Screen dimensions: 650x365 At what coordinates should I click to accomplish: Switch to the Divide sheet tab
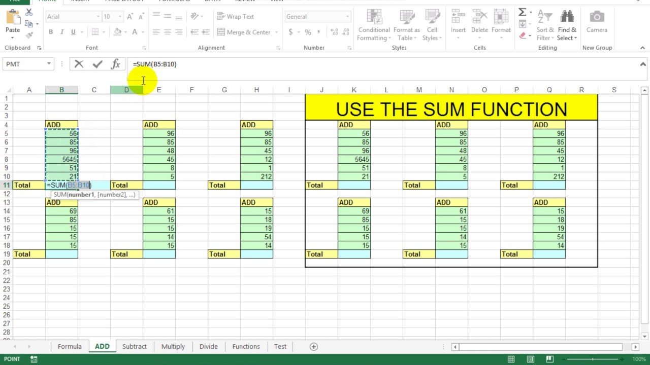[208, 347]
